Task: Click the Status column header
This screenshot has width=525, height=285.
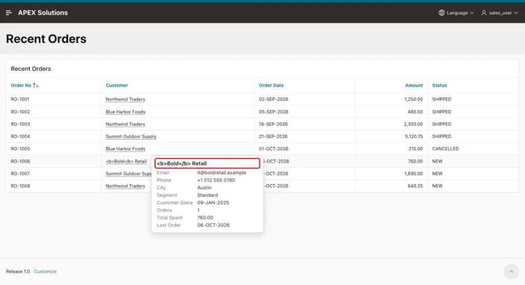Action: click(x=439, y=86)
